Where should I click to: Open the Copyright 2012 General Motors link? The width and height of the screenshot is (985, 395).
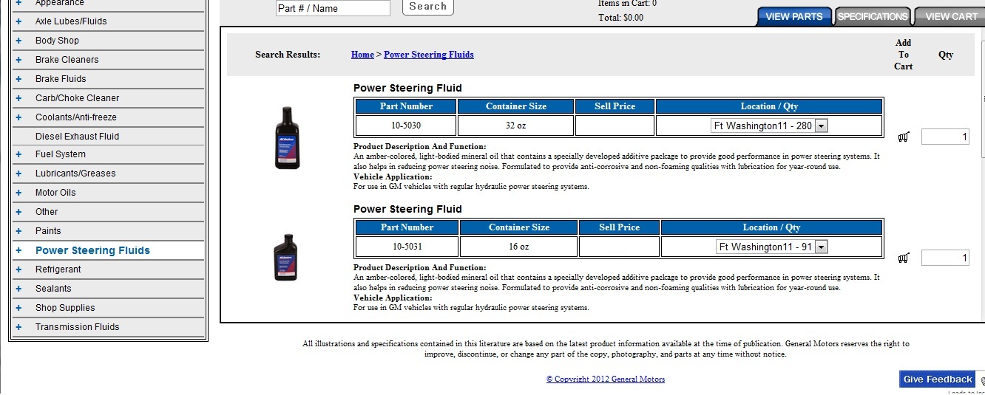pyautogui.click(x=605, y=379)
